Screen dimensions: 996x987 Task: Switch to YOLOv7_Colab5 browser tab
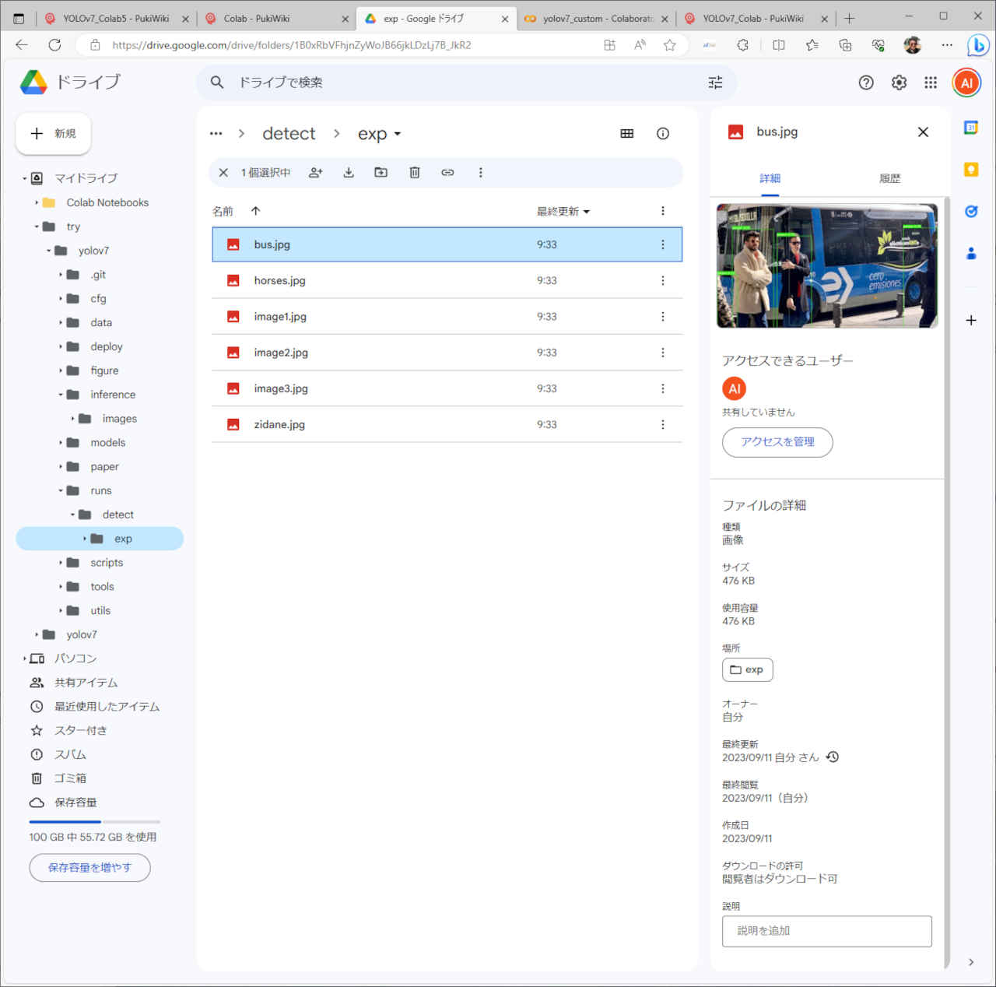pyautogui.click(x=116, y=19)
